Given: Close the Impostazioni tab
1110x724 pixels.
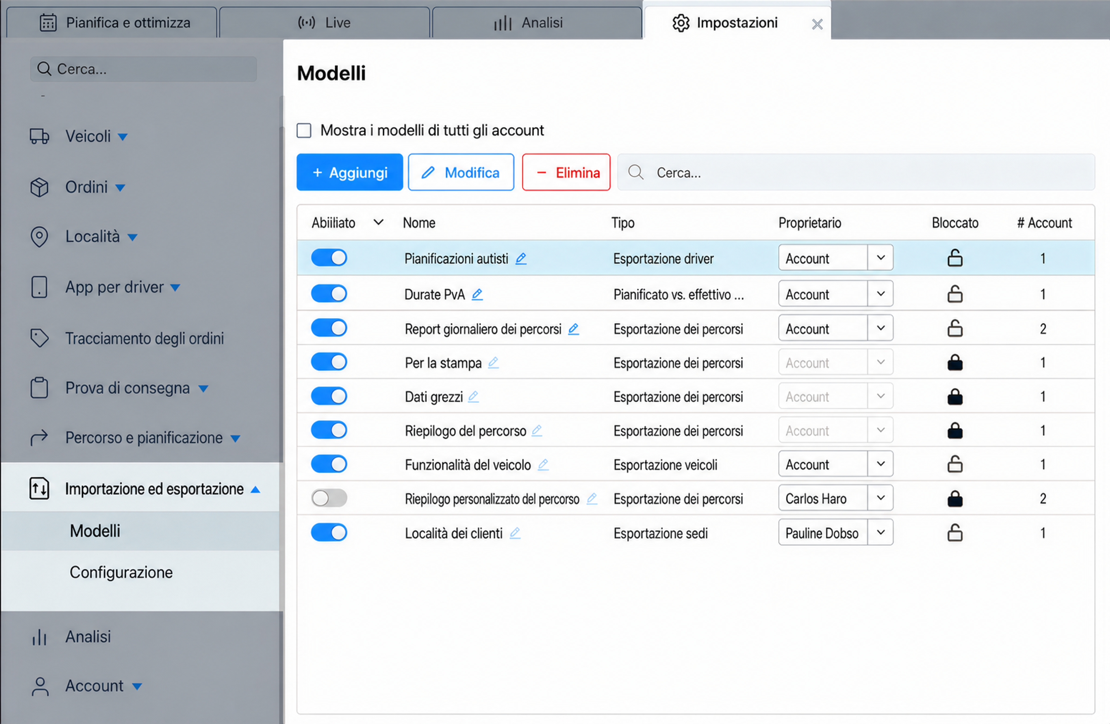Looking at the screenshot, I should pyautogui.click(x=817, y=24).
